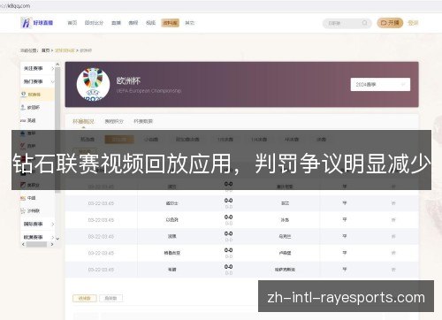Screen dimensions: 442x320
Task: Open the 首页 item in the top navigation bar
Action: (x=72, y=23)
